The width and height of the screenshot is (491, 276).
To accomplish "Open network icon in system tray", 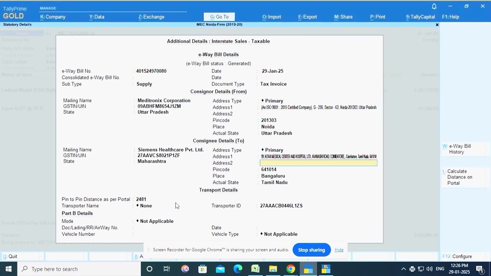I will [x=421, y=269].
